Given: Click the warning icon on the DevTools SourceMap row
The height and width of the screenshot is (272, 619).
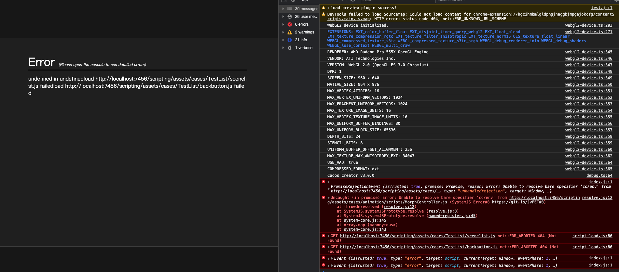Looking at the screenshot, I should coord(323,14).
